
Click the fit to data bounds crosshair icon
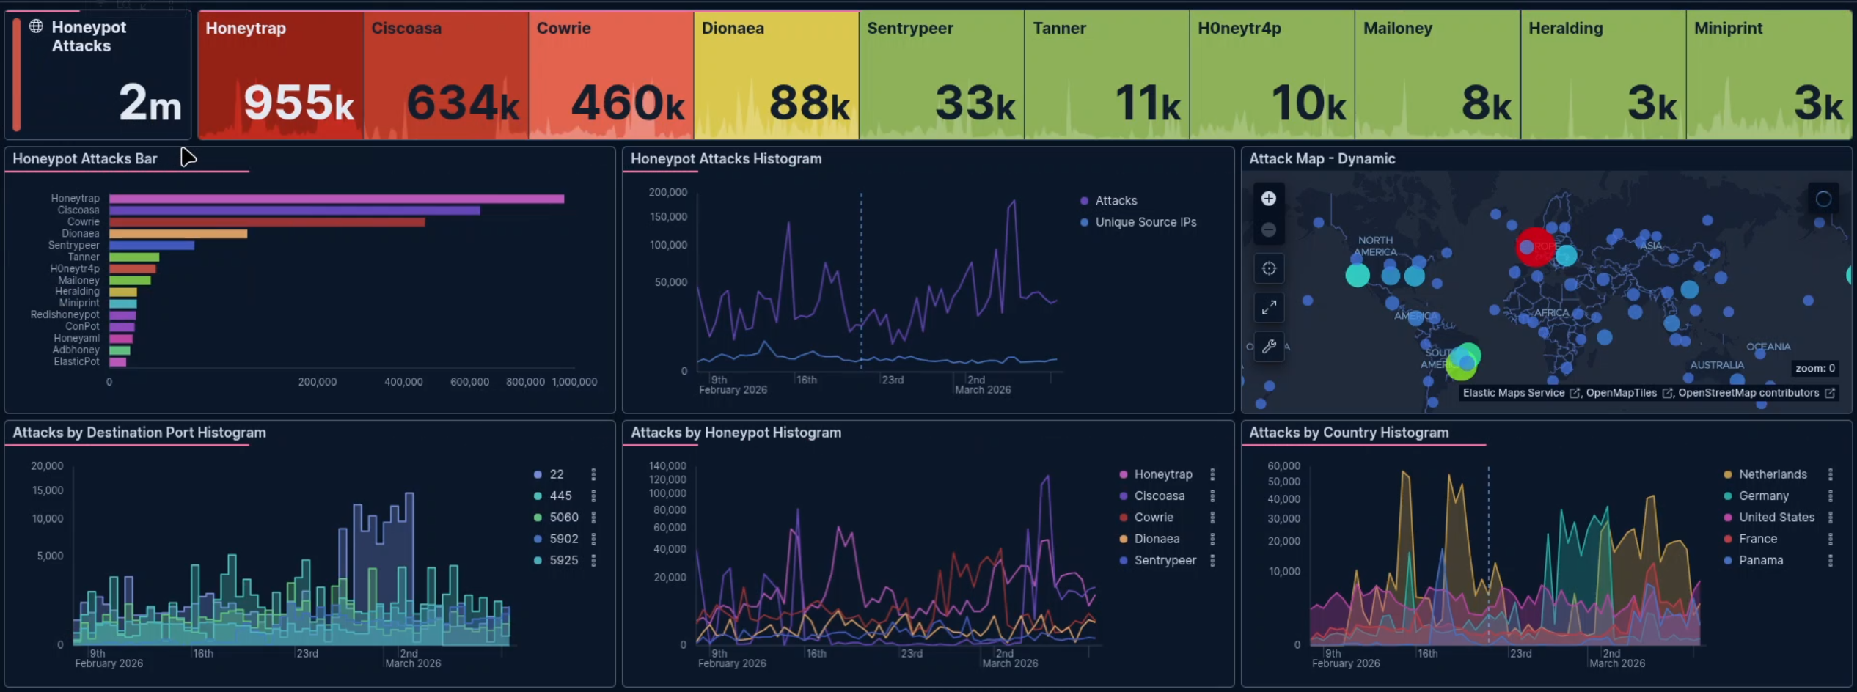1268,269
